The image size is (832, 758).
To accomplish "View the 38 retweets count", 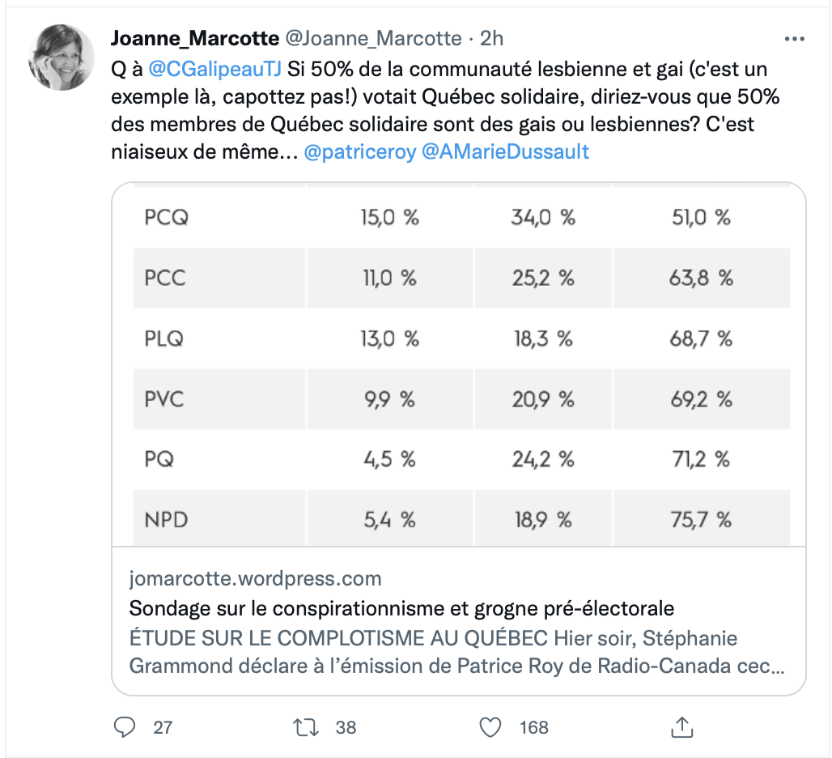I will [x=346, y=727].
